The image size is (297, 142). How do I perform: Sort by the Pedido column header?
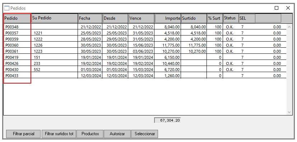point(17,18)
